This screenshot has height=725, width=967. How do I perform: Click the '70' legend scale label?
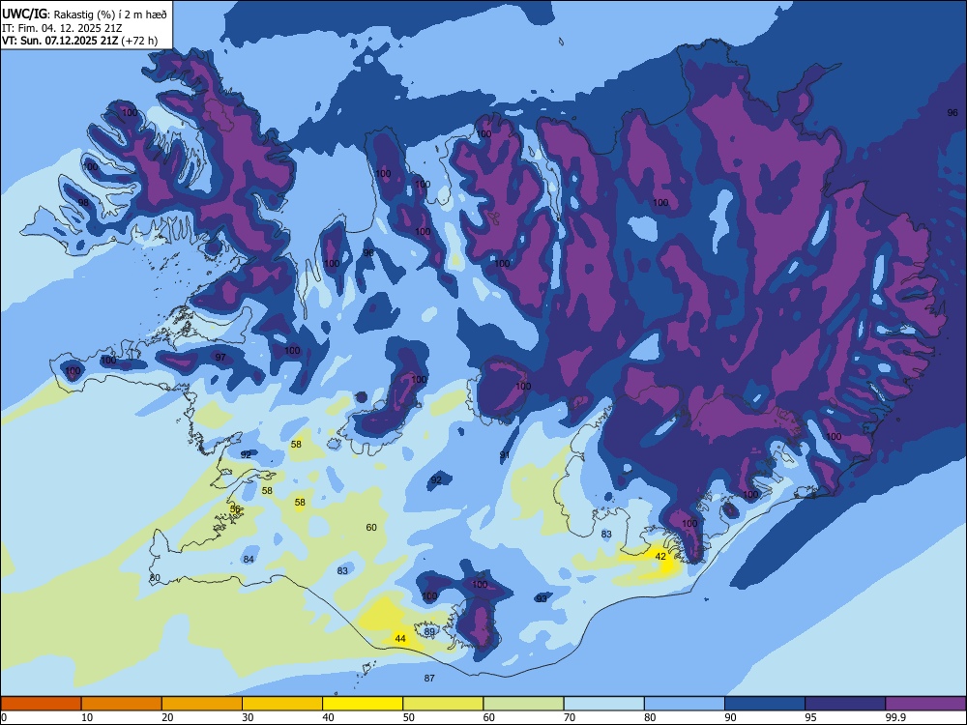coord(569,717)
